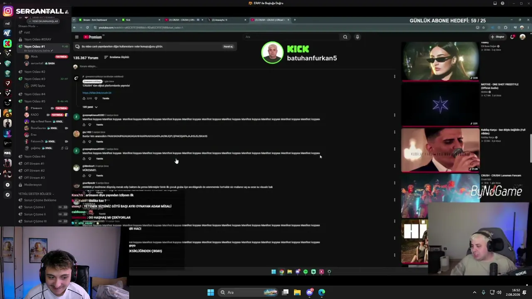The width and height of the screenshot is (532, 299).
Task: Add a Discord server with the plus icon
Action: tap(7, 185)
